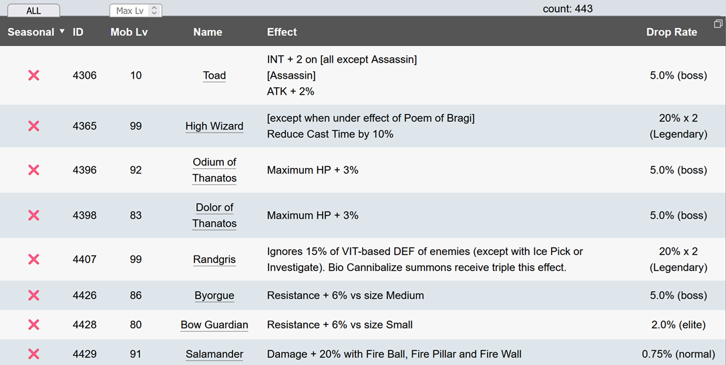Image resolution: width=726 pixels, height=365 pixels.
Task: Open the Randgris name link
Action: [214, 260]
